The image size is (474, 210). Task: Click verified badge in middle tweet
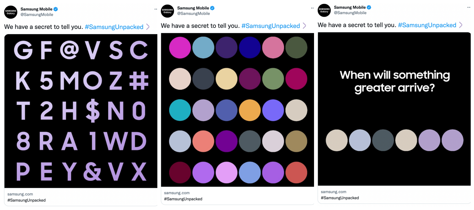[x=213, y=8]
